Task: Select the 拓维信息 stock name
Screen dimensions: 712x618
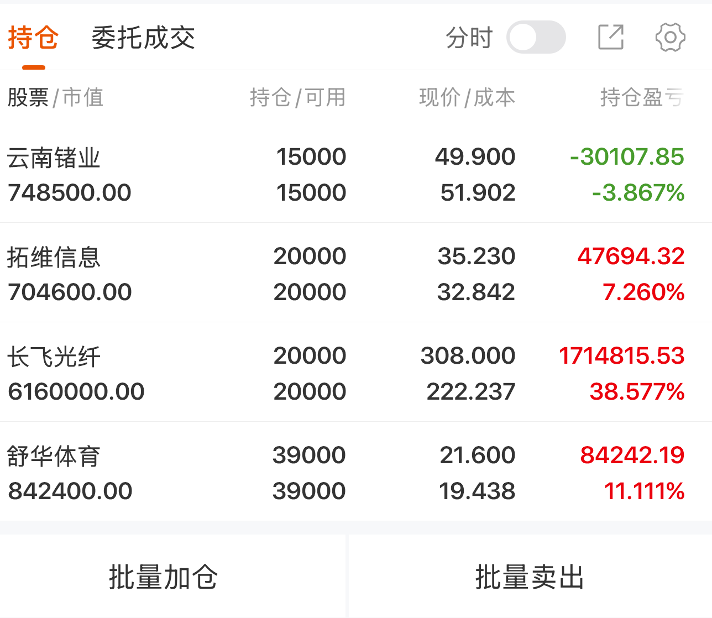Action: 54,258
